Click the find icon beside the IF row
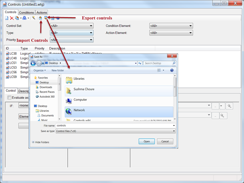244x183 pixels. [229, 106]
